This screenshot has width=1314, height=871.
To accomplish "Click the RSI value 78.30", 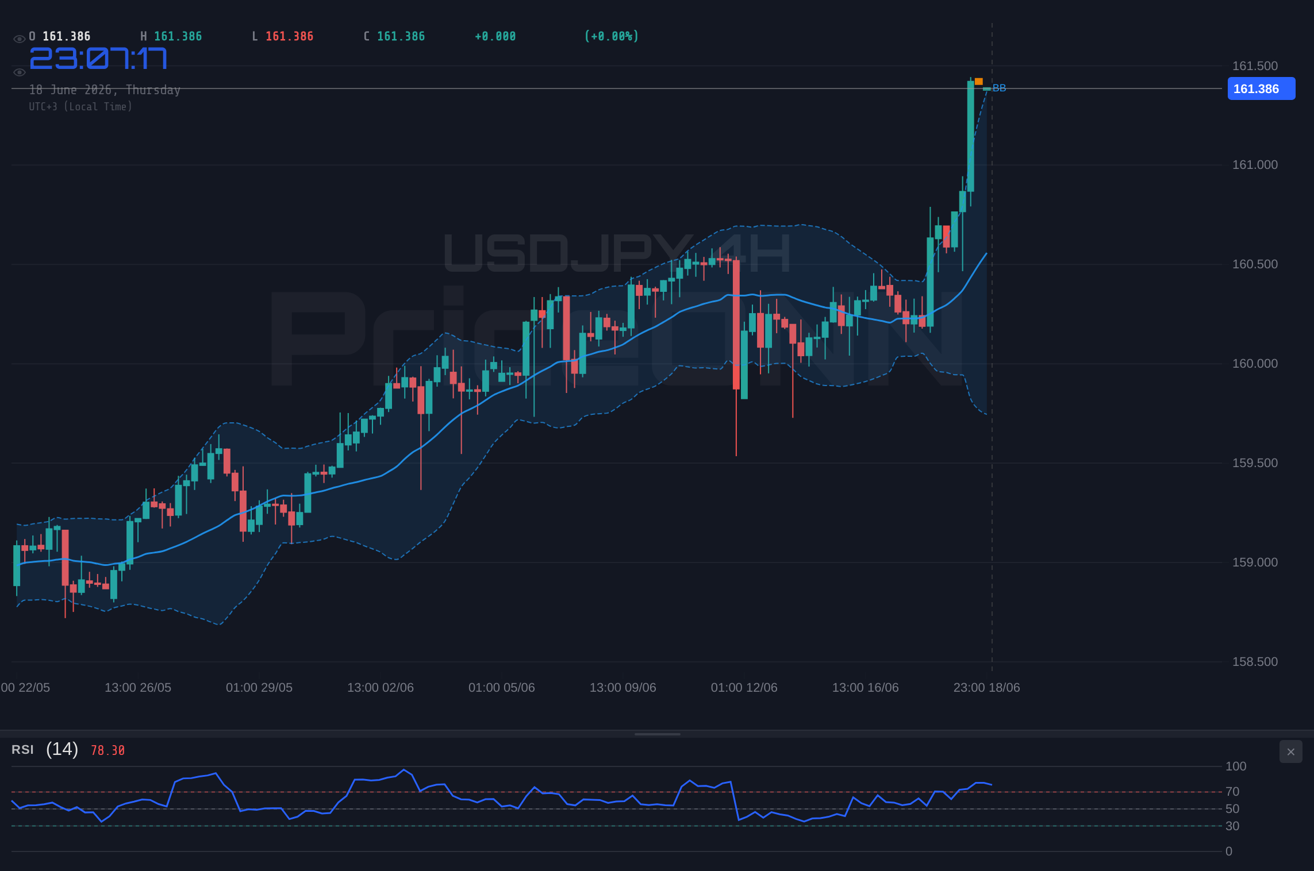I will 107,750.
